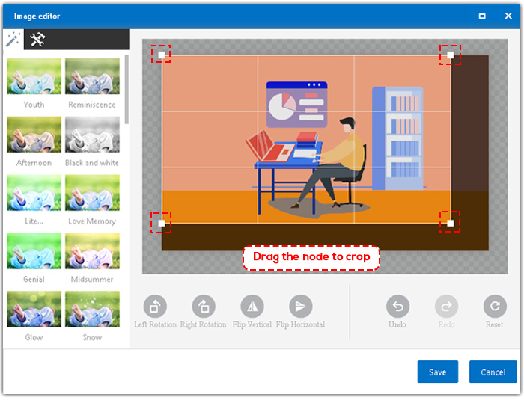Click the Undo text label
Screen dimensions: 524x400
397,324
